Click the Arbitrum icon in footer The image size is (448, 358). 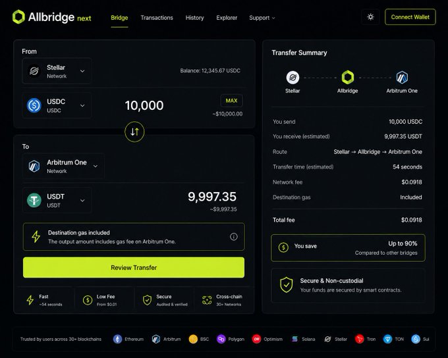[x=156, y=339]
